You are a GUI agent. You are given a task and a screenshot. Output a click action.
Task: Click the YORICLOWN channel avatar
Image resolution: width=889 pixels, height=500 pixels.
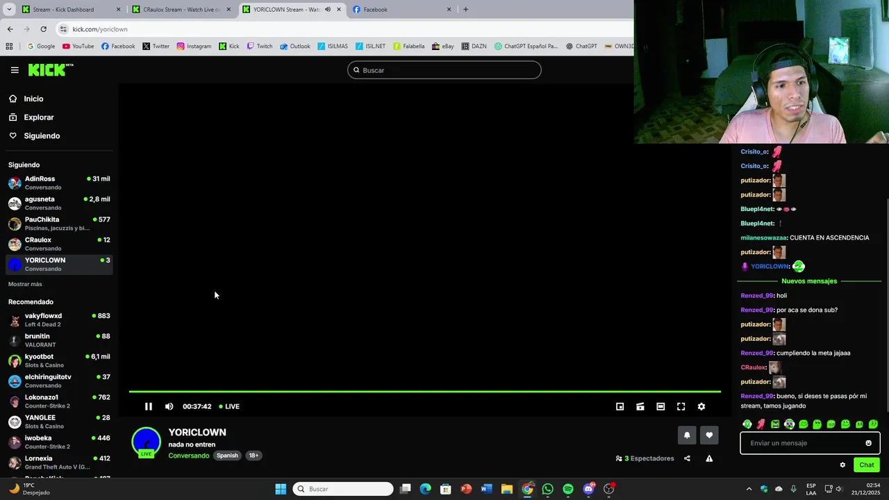tap(146, 442)
